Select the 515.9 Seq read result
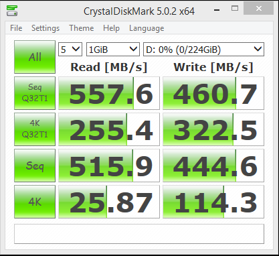 pos(109,166)
